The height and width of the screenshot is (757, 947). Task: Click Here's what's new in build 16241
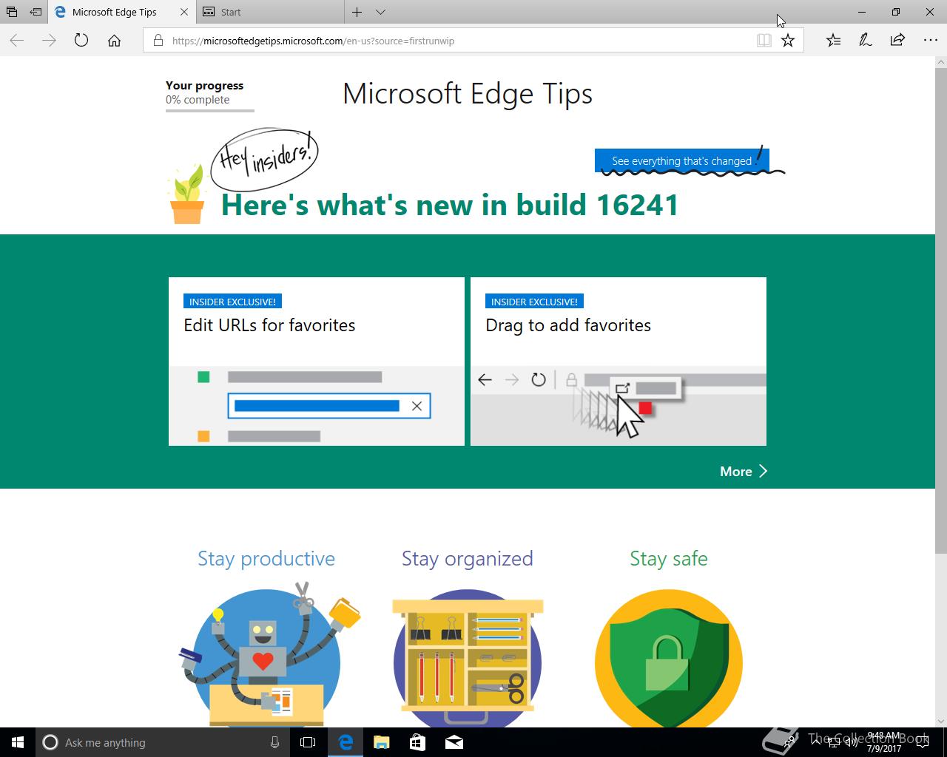(450, 205)
